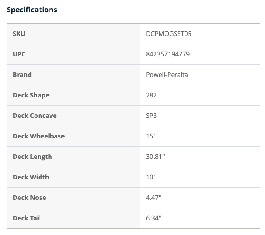Click the UPC label cell
The width and height of the screenshot is (265, 235).
[74, 54]
